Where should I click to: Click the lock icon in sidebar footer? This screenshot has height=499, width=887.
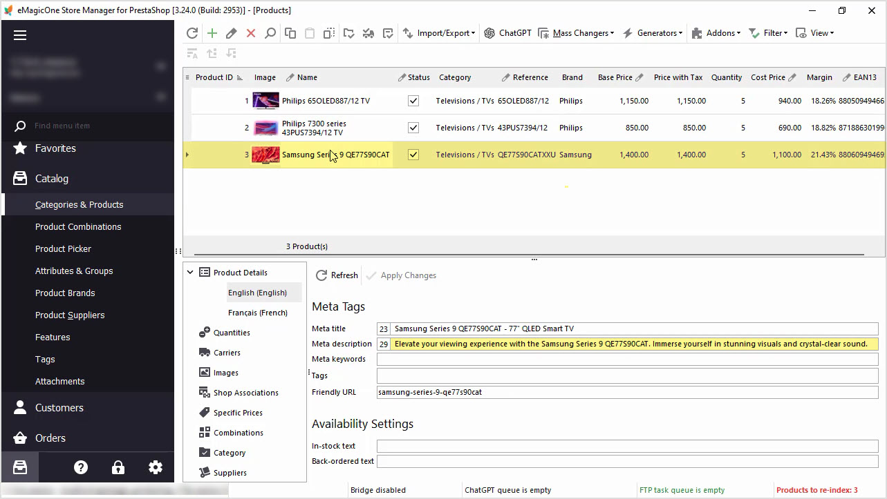point(118,467)
